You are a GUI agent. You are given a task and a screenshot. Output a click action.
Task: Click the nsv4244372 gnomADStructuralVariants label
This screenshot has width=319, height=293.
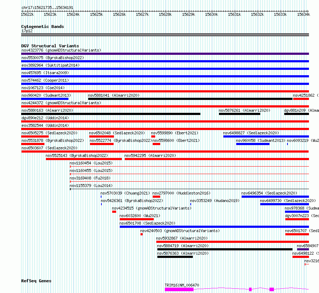pos(61,103)
